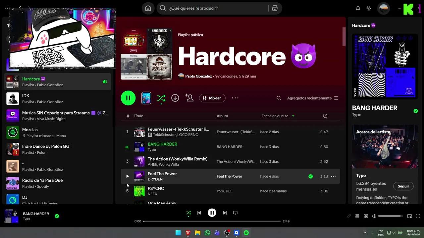424x238 pixels.
Task: Open the Windows Start menu
Action: [178, 233]
